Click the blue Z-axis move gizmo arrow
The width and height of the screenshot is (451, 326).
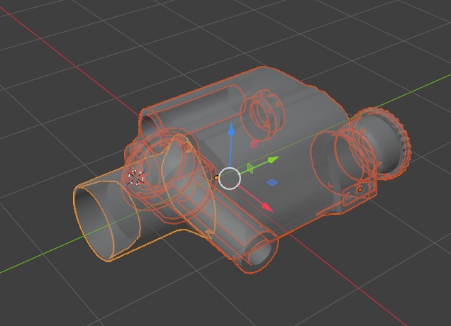231,130
